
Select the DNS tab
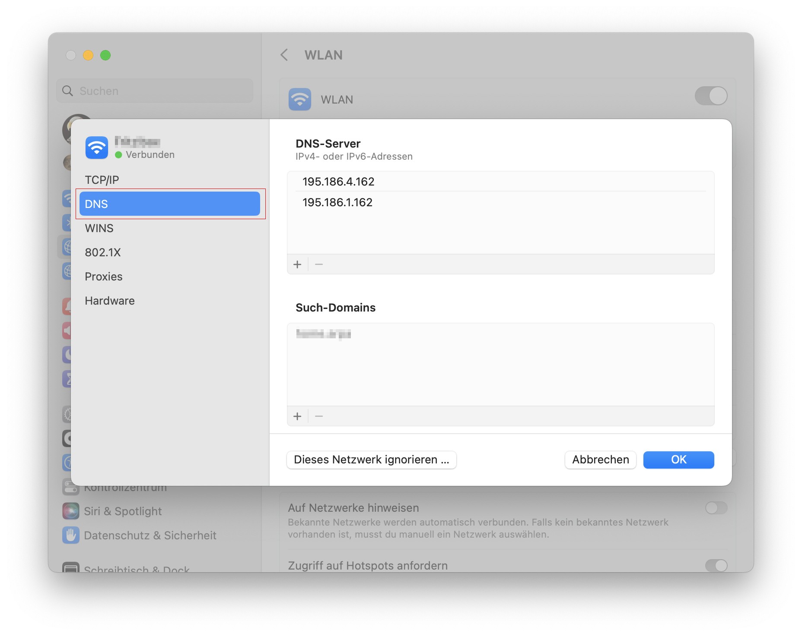[169, 204]
